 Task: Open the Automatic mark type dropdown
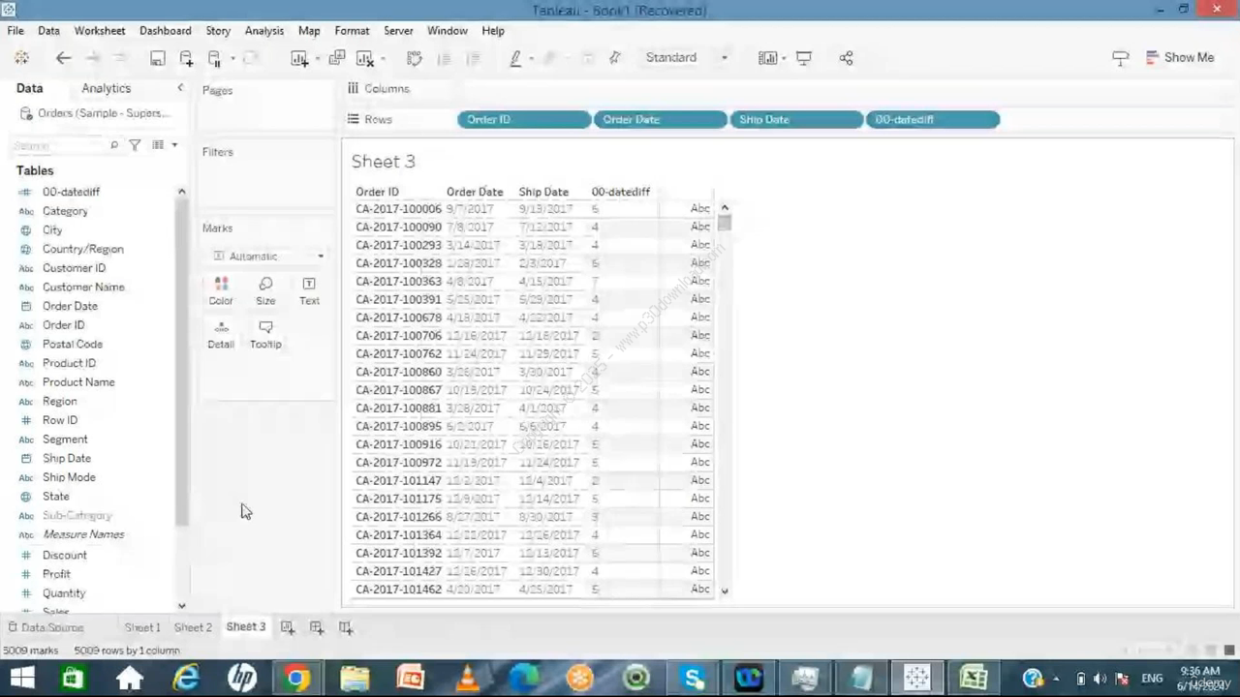(267, 257)
